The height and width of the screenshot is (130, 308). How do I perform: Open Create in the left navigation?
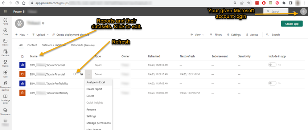point(5,32)
